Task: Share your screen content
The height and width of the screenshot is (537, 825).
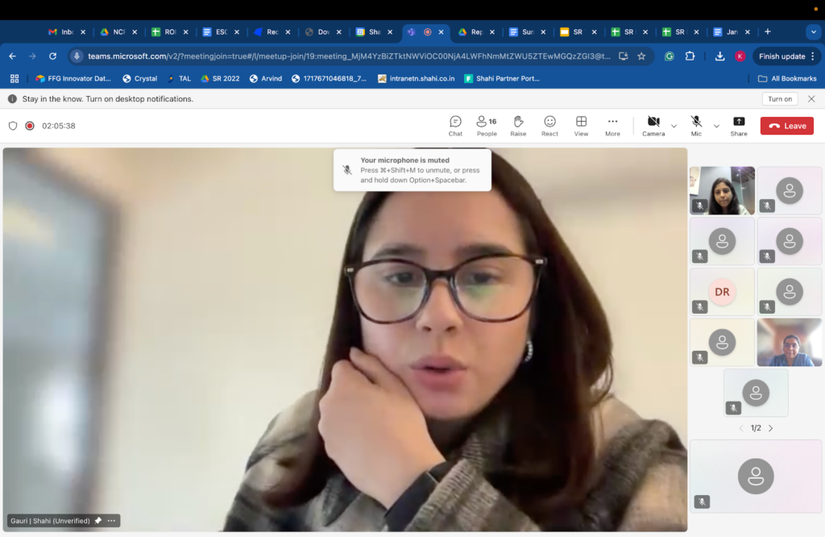Action: 738,125
